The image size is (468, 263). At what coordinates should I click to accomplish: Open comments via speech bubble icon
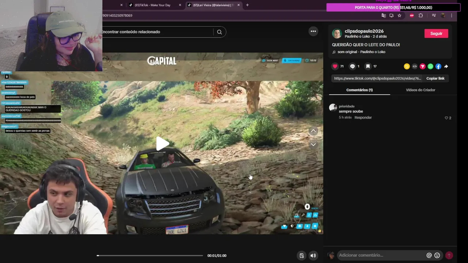(352, 66)
